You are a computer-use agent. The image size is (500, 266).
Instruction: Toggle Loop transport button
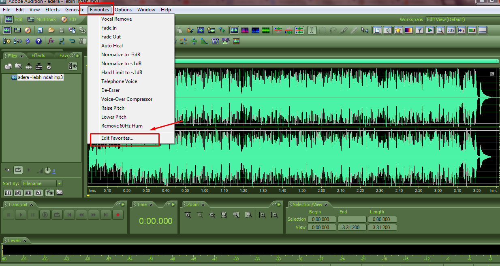tap(57, 215)
